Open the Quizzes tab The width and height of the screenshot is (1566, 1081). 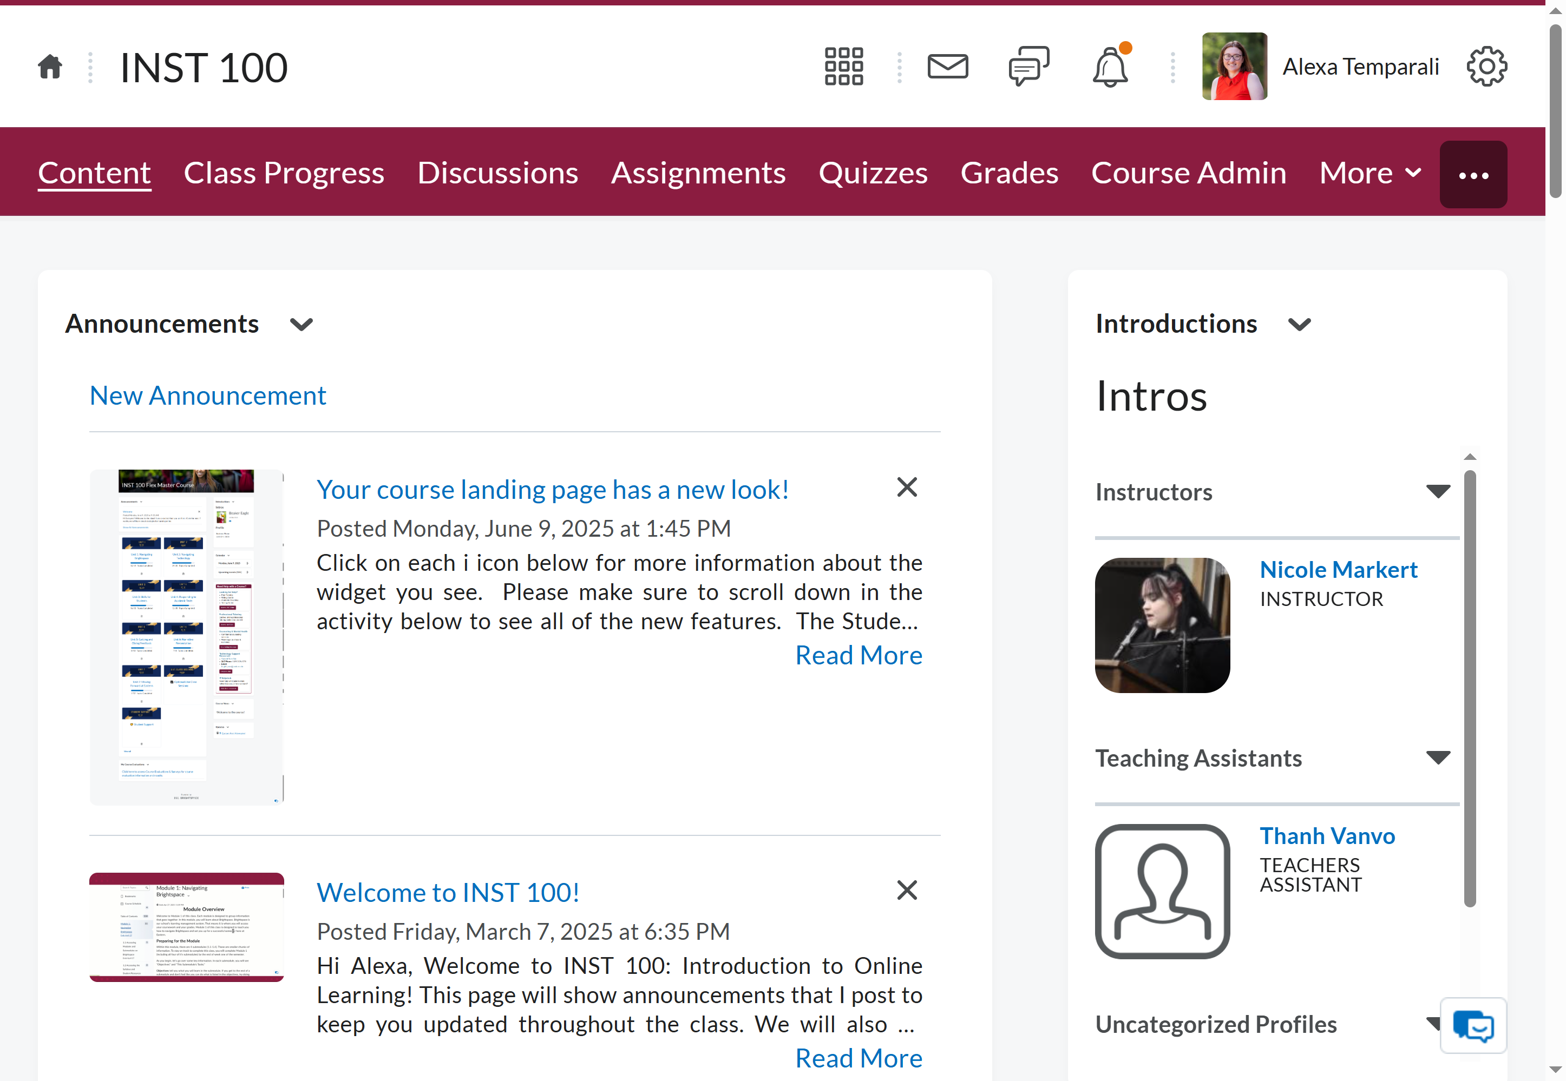(873, 173)
